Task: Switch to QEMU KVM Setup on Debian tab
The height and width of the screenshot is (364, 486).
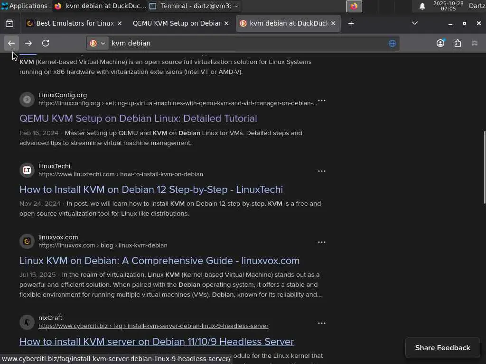Action: [x=181, y=24]
